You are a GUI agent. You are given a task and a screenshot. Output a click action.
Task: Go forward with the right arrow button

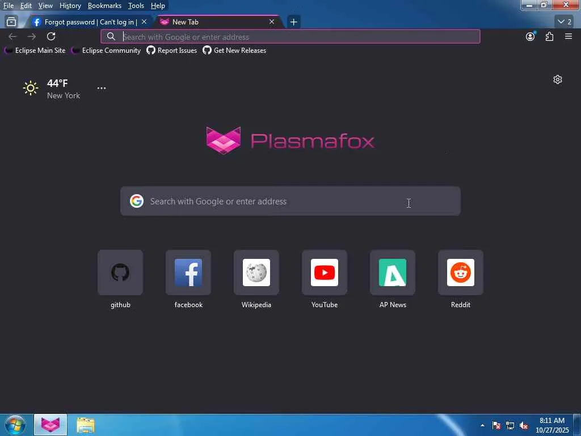coord(32,36)
